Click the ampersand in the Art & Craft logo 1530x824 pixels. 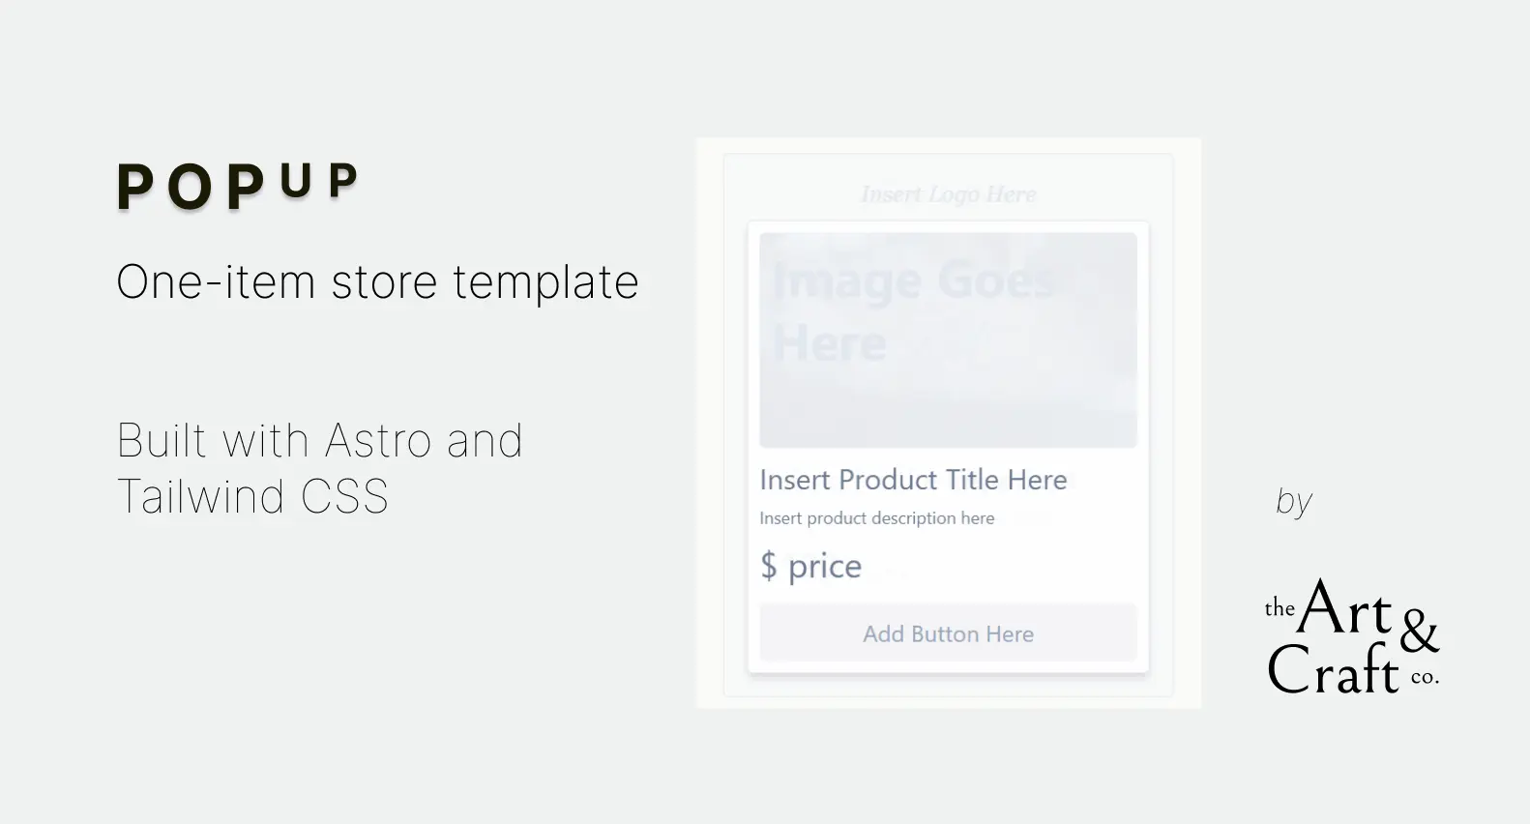[1419, 631]
